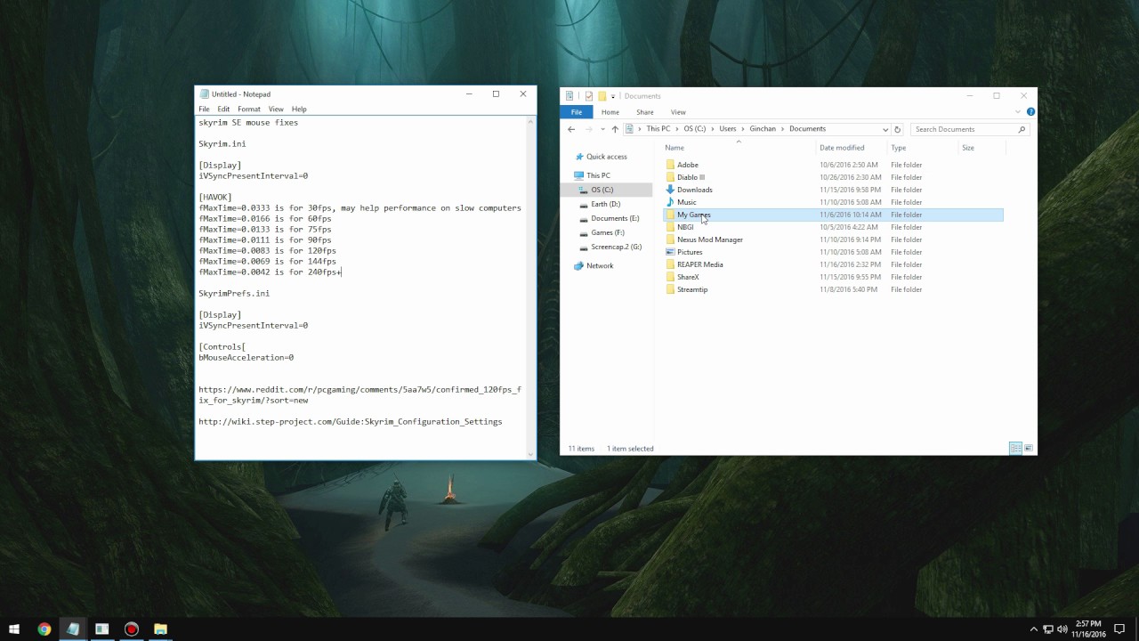Screen dimensions: 1139x641
Task: Switch Explorer to details view icon
Action: (x=1015, y=449)
